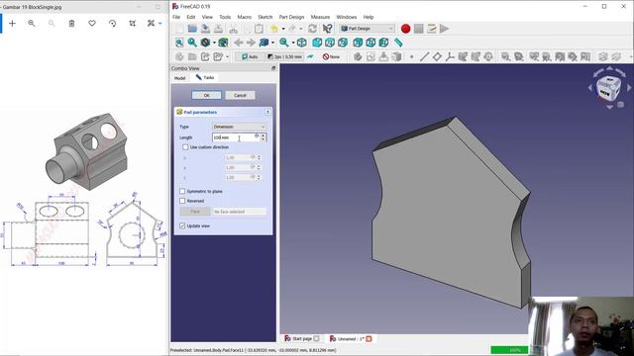Click Cancel in the Tasks panel
This screenshot has height=356, width=634.
tap(240, 95)
